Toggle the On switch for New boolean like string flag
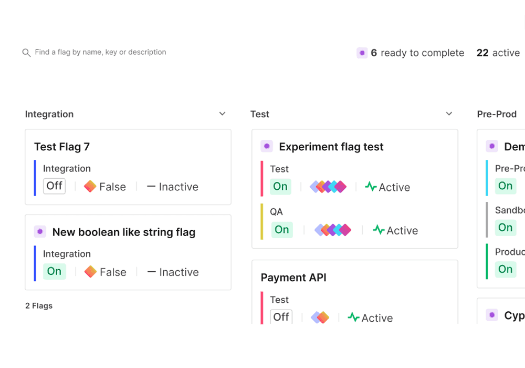525x368 pixels. pyautogui.click(x=55, y=271)
